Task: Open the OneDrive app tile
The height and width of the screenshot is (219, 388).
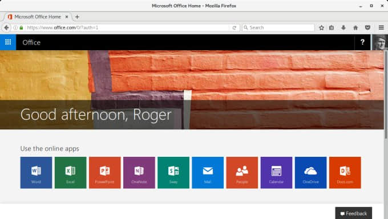Action: (x=310, y=172)
